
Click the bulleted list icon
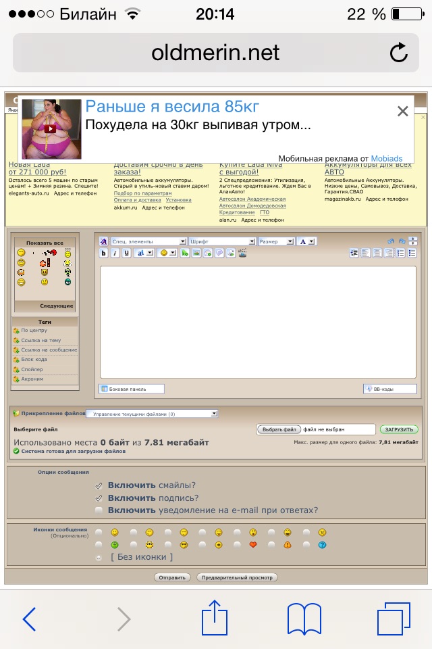click(412, 253)
